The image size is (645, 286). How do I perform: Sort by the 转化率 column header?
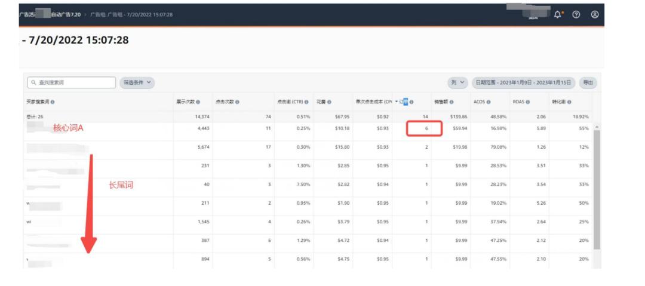click(559, 102)
